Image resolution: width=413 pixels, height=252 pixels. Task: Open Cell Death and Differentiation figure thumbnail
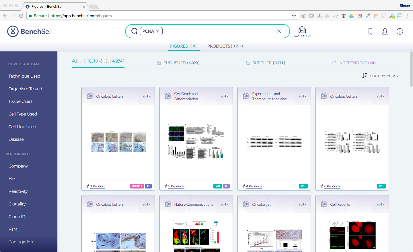[x=196, y=142]
